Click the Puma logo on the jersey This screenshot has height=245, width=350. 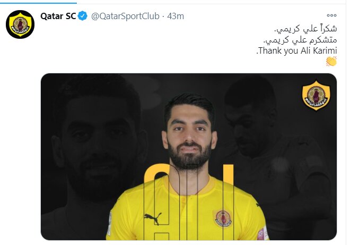153,218
